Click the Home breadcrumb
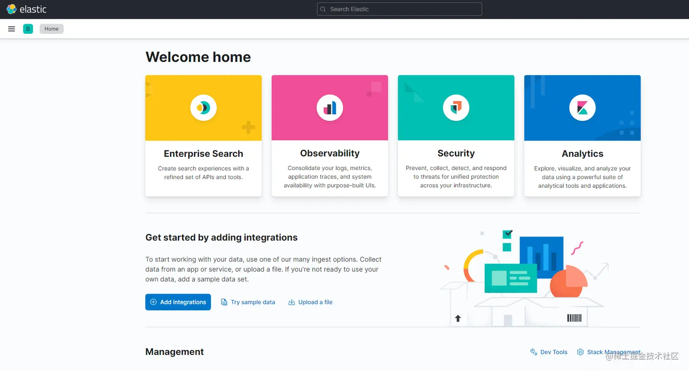Viewport: 689px width, 371px height. tap(51, 29)
